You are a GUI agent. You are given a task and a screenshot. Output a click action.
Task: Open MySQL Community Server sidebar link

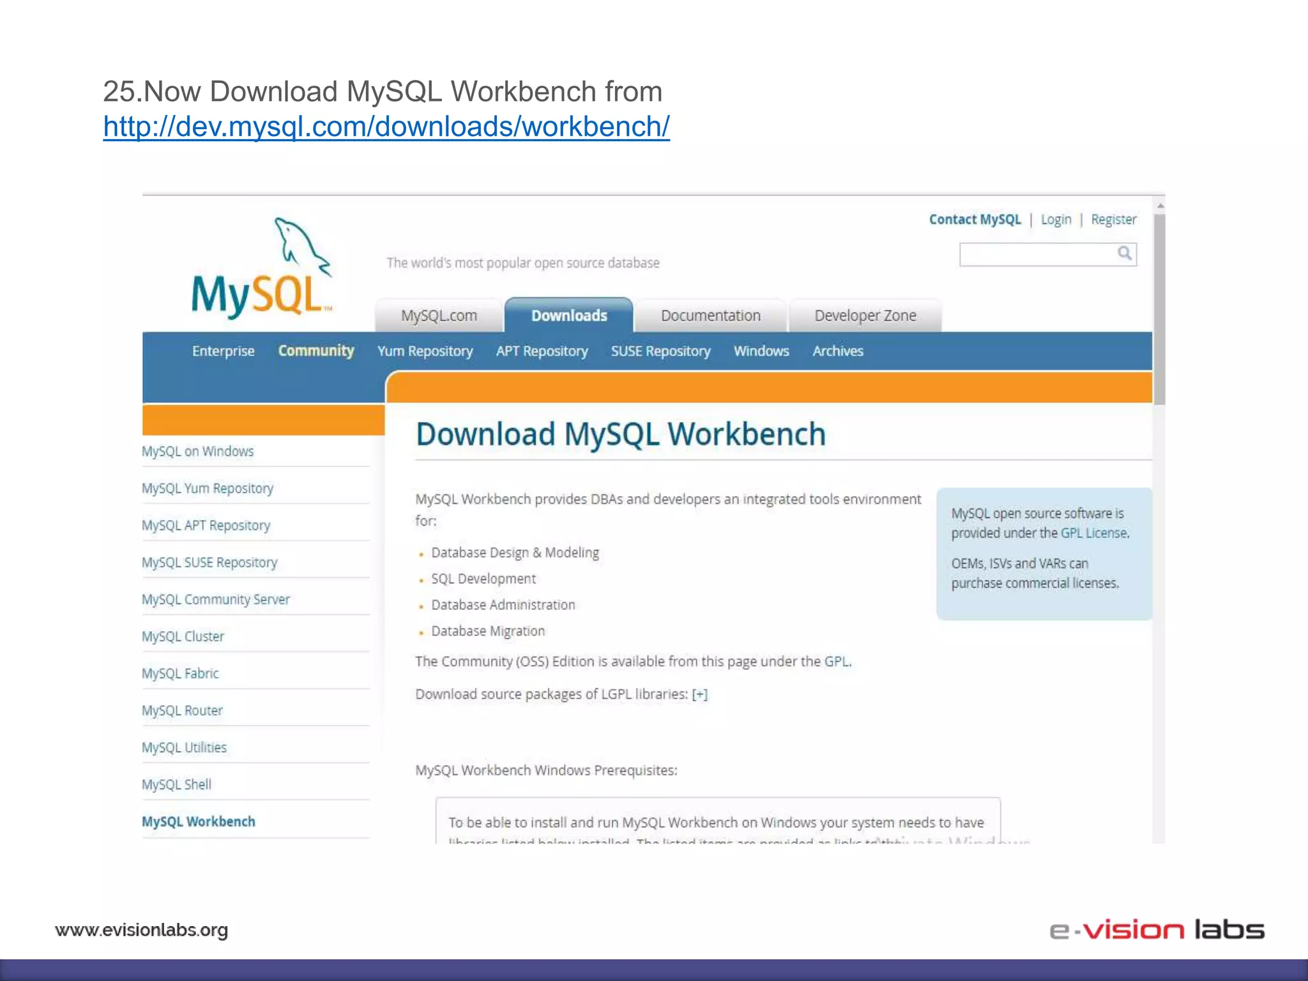point(216,600)
